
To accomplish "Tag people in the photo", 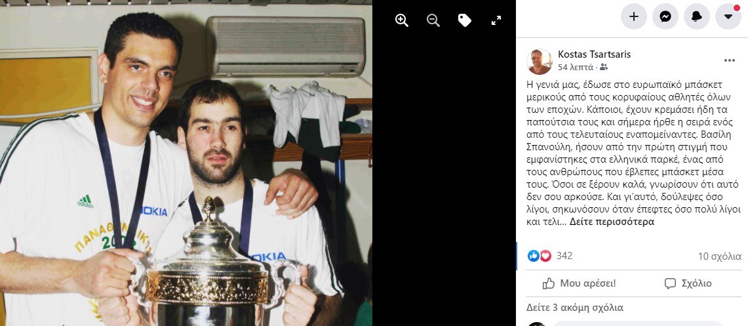I will (465, 20).
